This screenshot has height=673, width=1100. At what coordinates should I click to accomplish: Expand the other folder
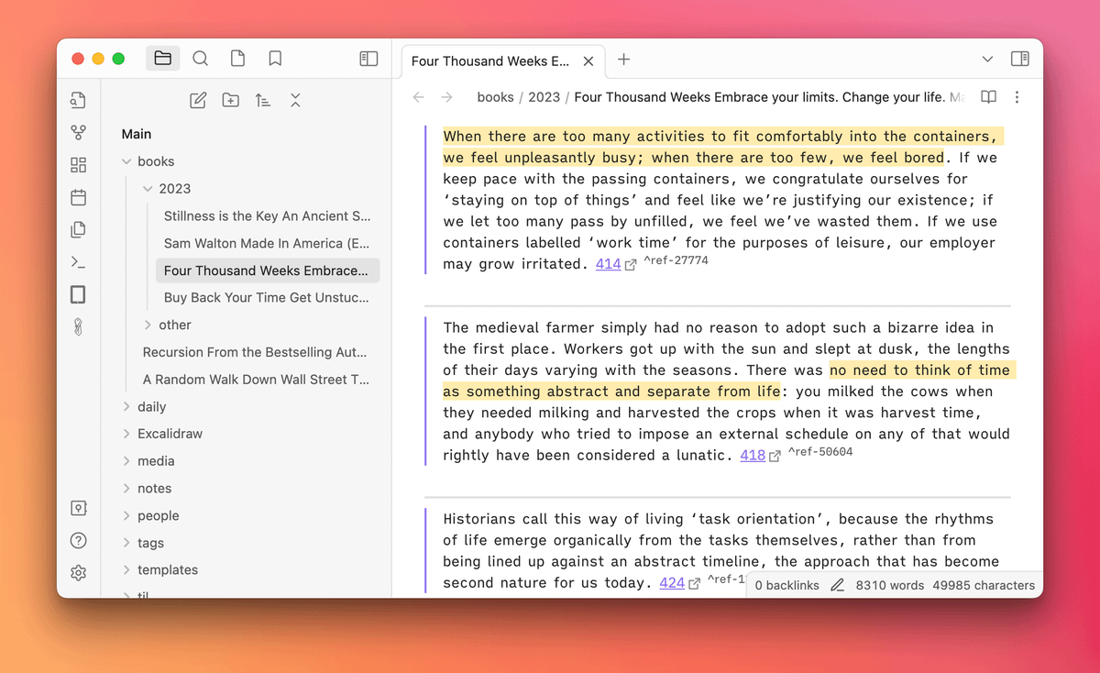148,325
